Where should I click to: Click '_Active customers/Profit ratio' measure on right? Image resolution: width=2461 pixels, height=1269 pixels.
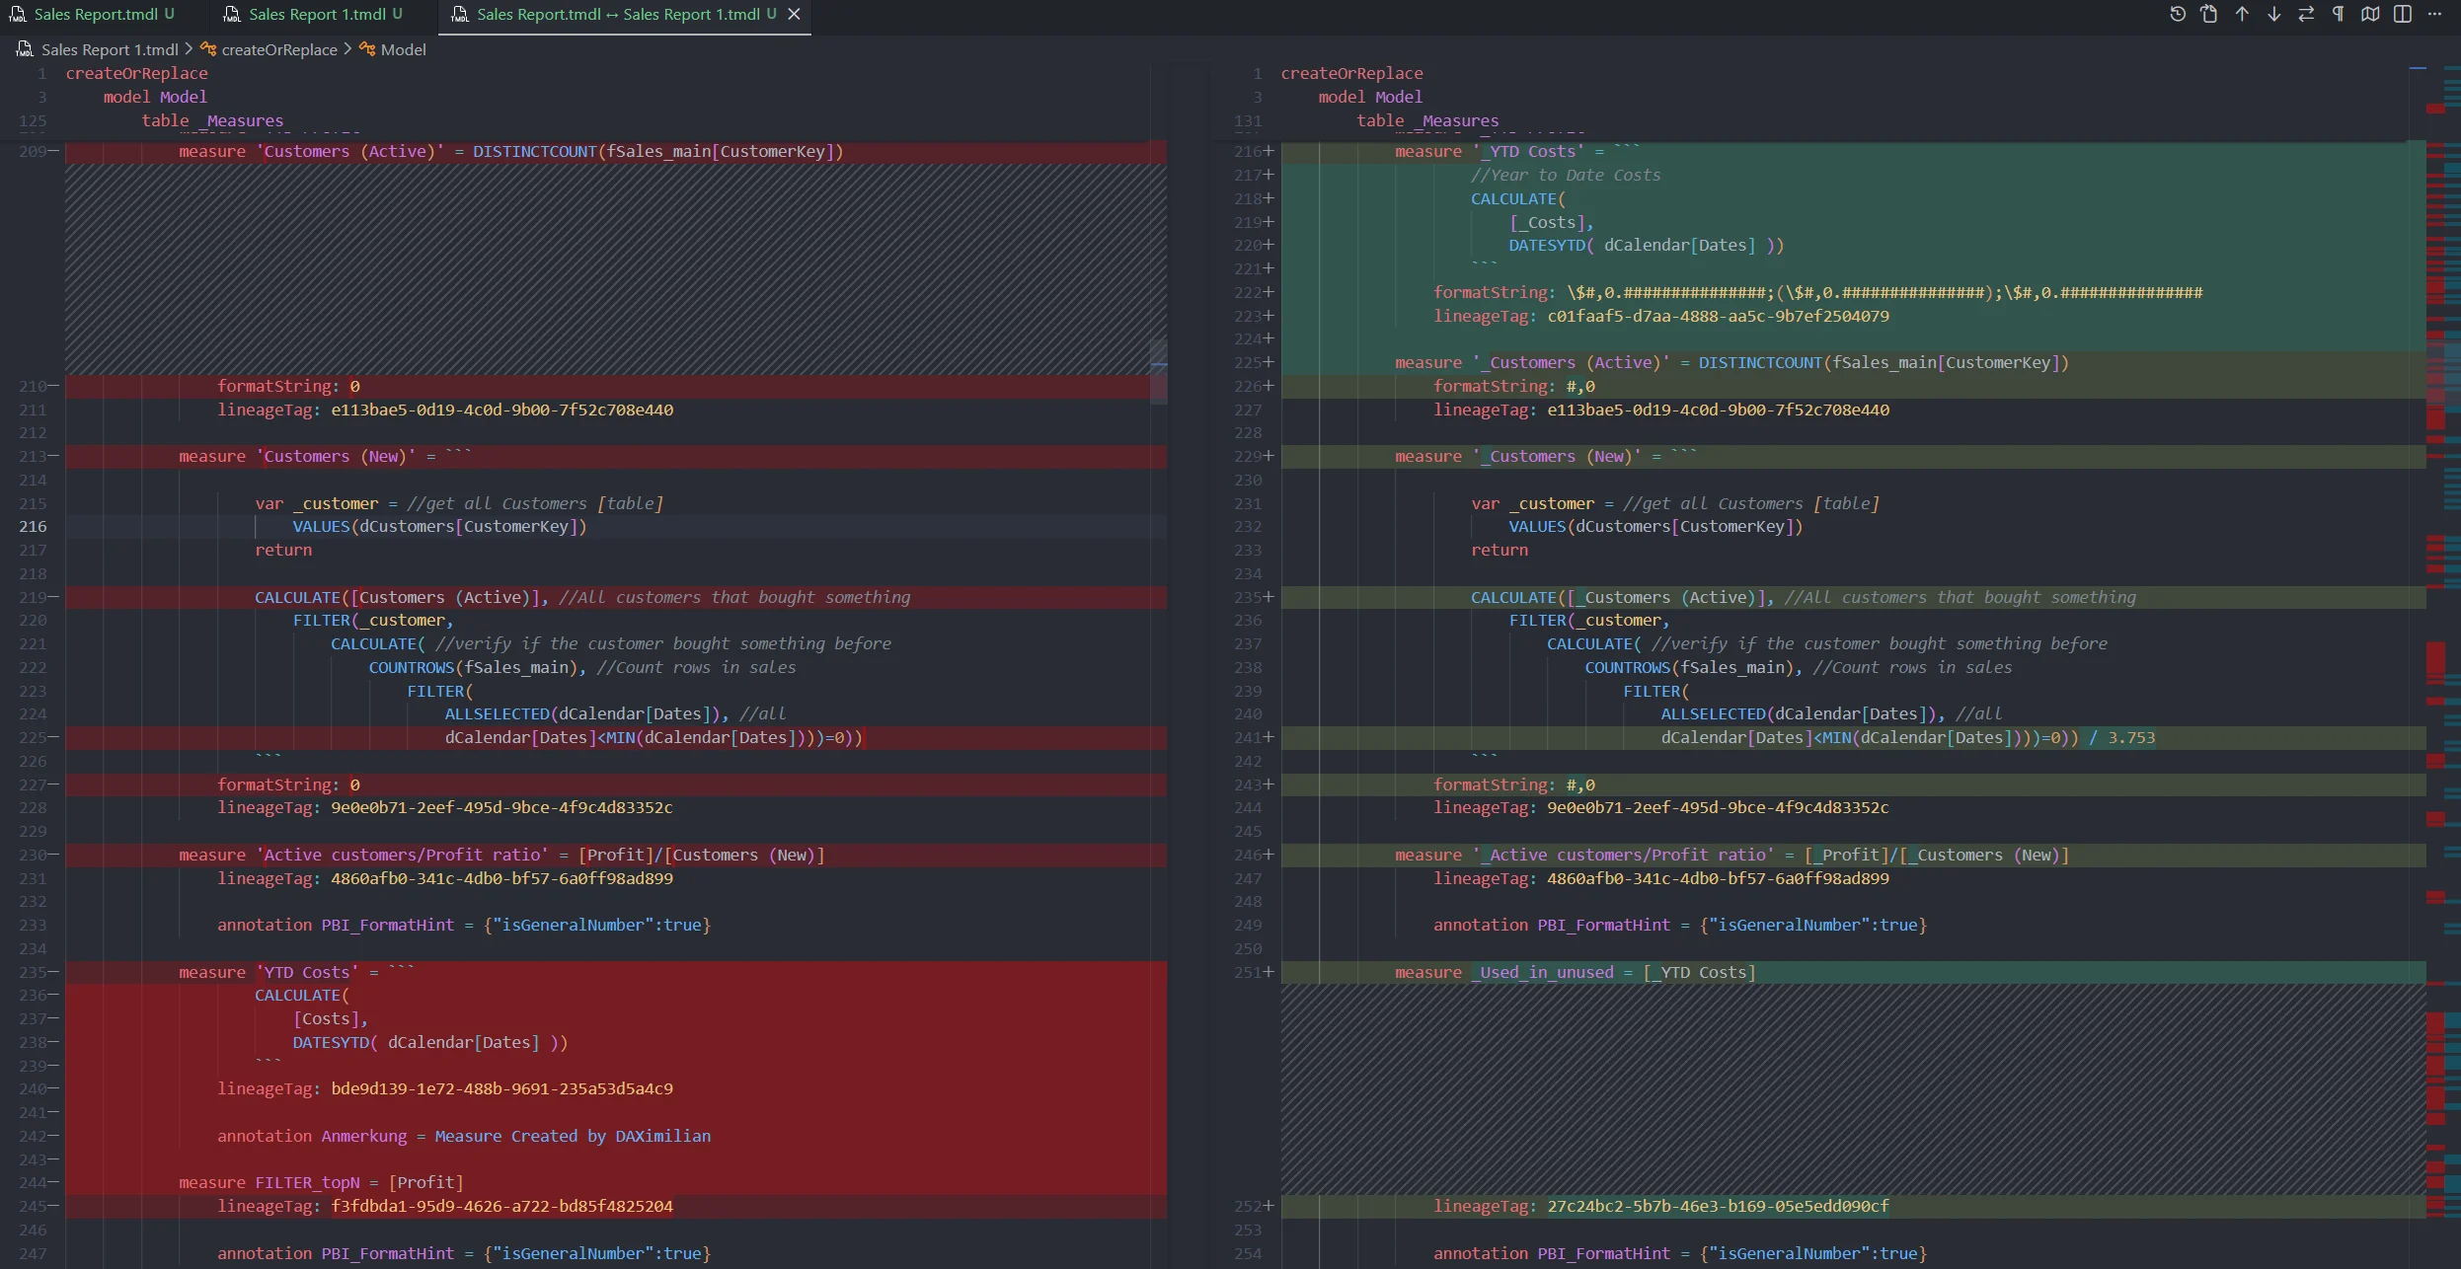(x=1623, y=855)
